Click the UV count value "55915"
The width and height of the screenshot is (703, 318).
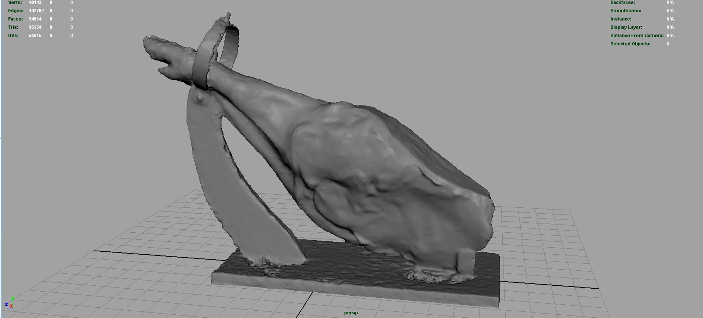pyautogui.click(x=35, y=36)
